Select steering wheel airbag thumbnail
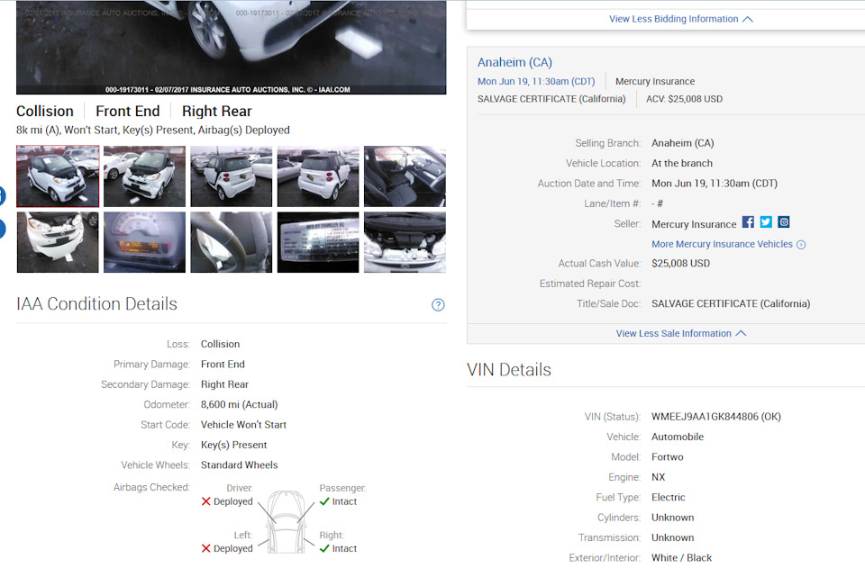The width and height of the screenshot is (865, 568). pyautogui.click(x=232, y=242)
